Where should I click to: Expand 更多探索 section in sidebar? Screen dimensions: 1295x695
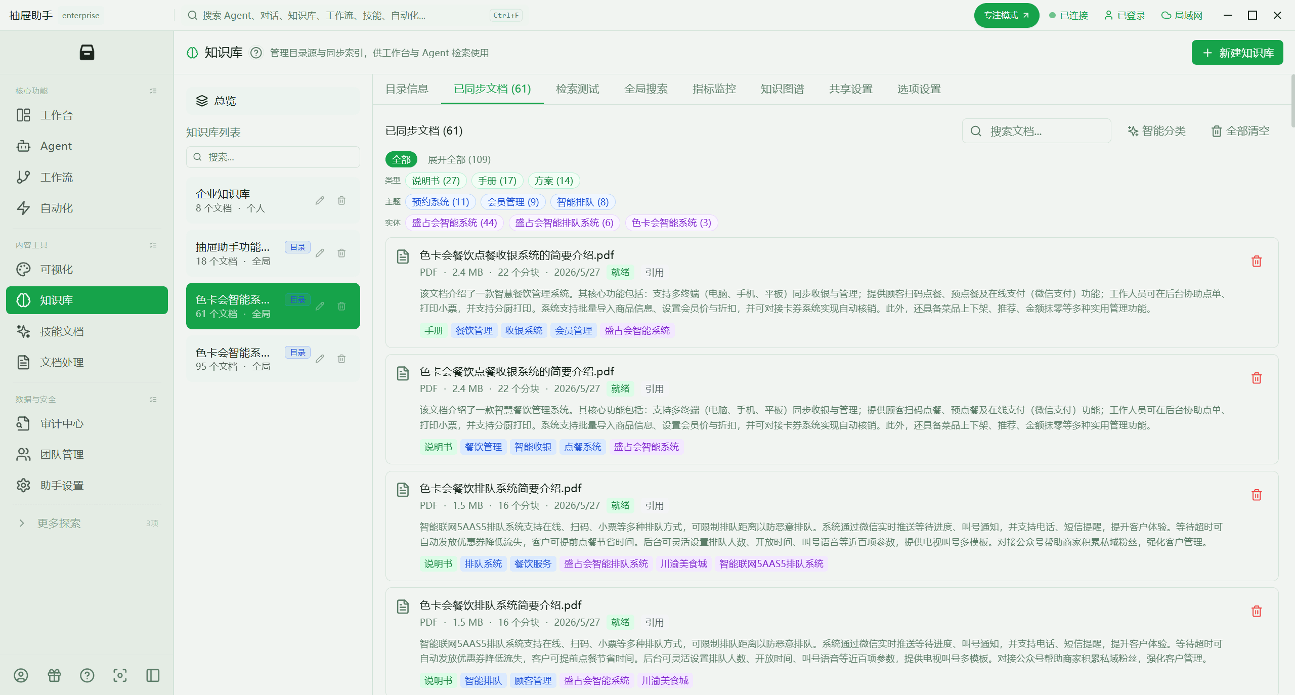[87, 523]
